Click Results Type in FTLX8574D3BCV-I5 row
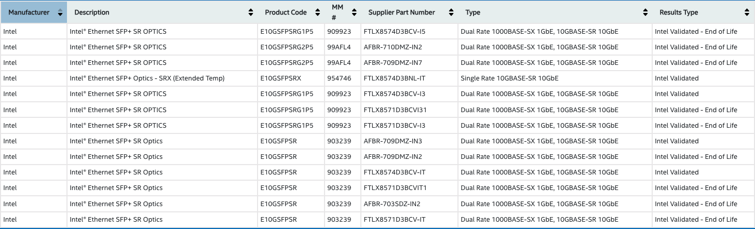 pos(696,31)
